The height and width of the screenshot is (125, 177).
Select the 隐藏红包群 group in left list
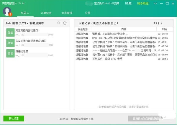point(22,51)
